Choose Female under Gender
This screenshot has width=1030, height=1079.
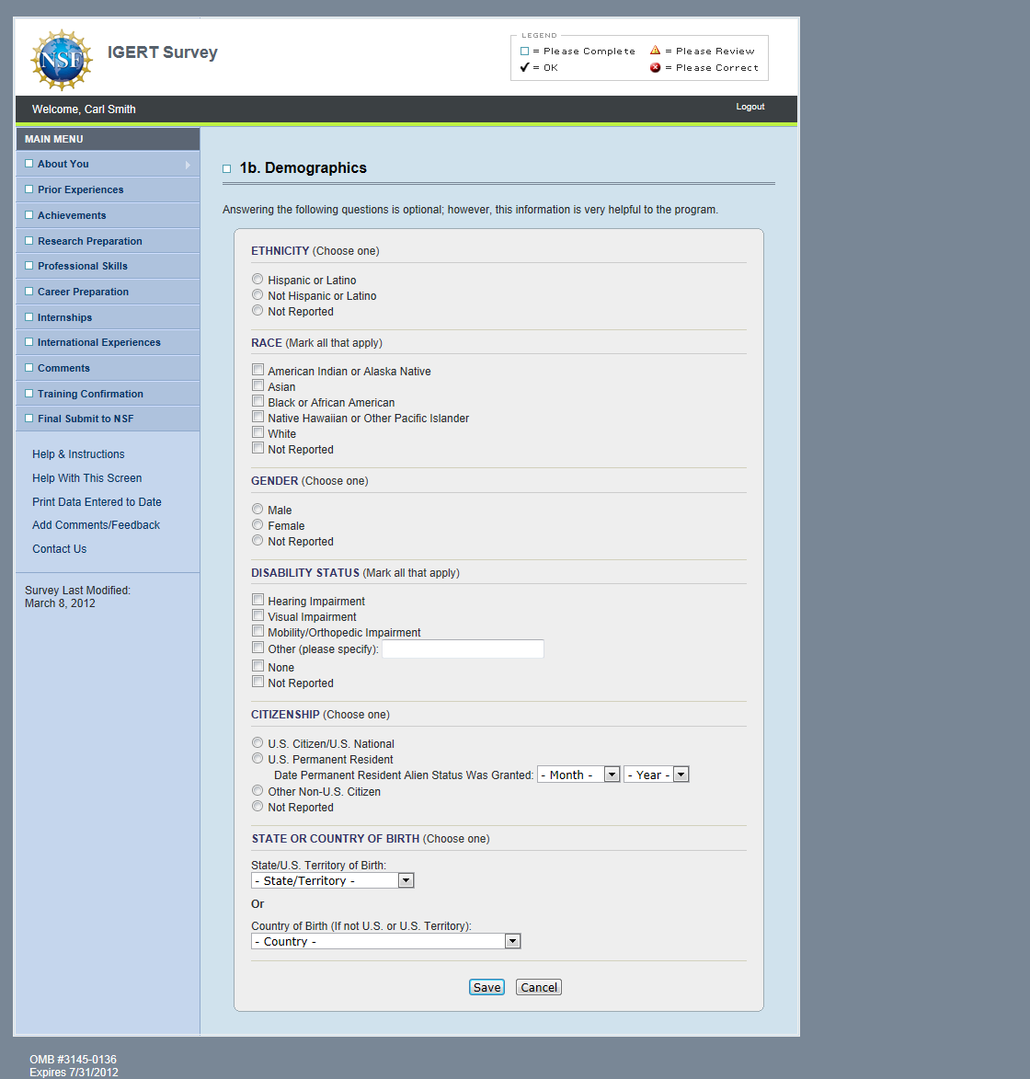(x=257, y=525)
